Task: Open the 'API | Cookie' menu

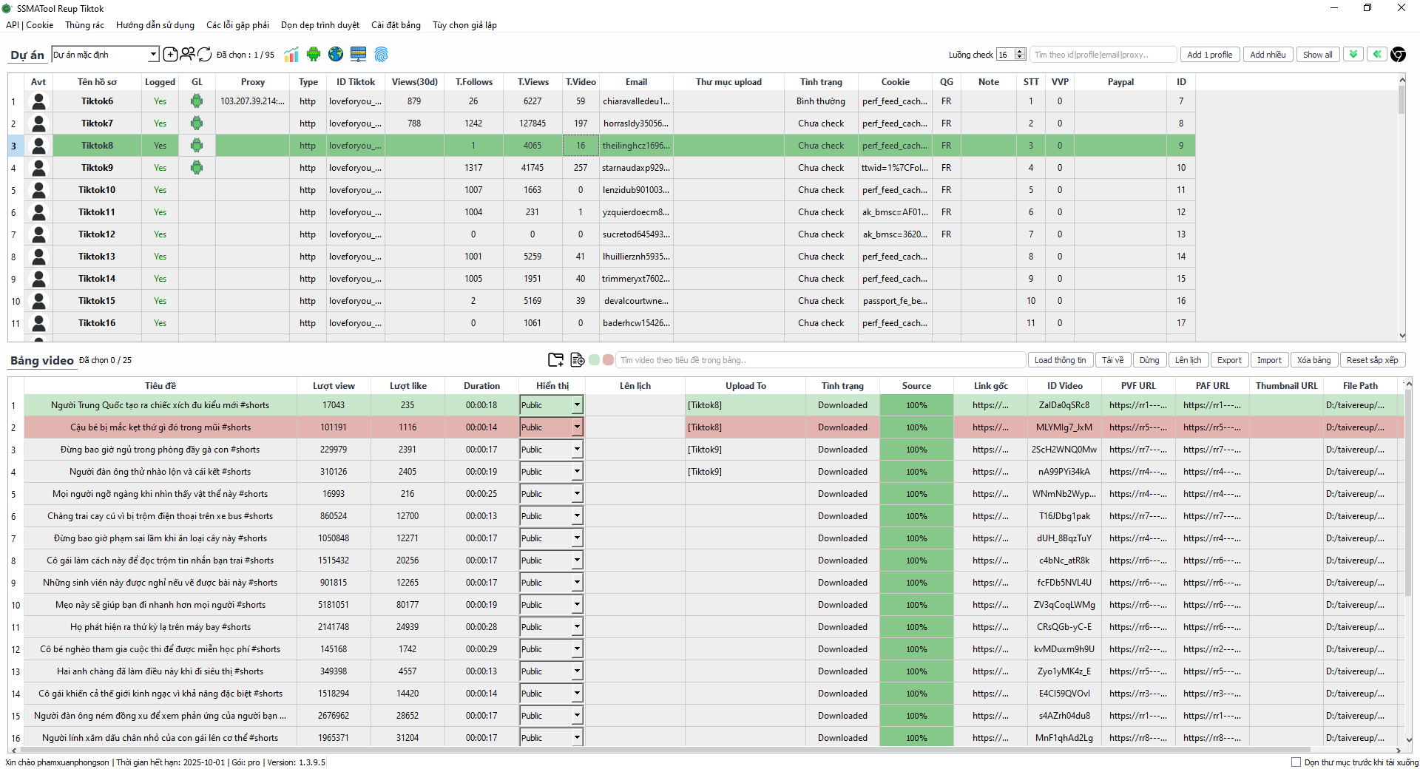Action: pos(30,25)
